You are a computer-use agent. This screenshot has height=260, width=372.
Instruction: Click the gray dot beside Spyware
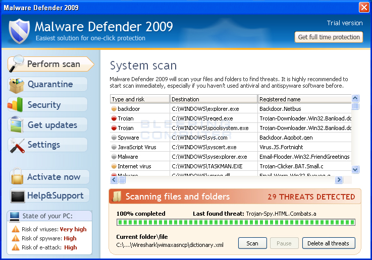coord(114,138)
